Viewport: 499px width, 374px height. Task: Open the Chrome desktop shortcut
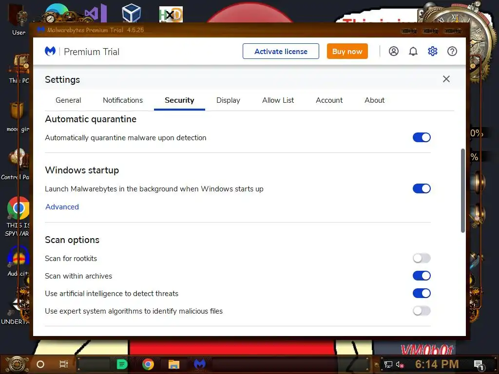coord(18,216)
